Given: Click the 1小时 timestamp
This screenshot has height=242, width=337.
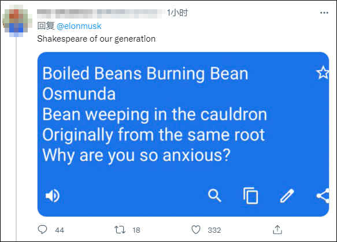Looking at the screenshot, I should 177,13.
